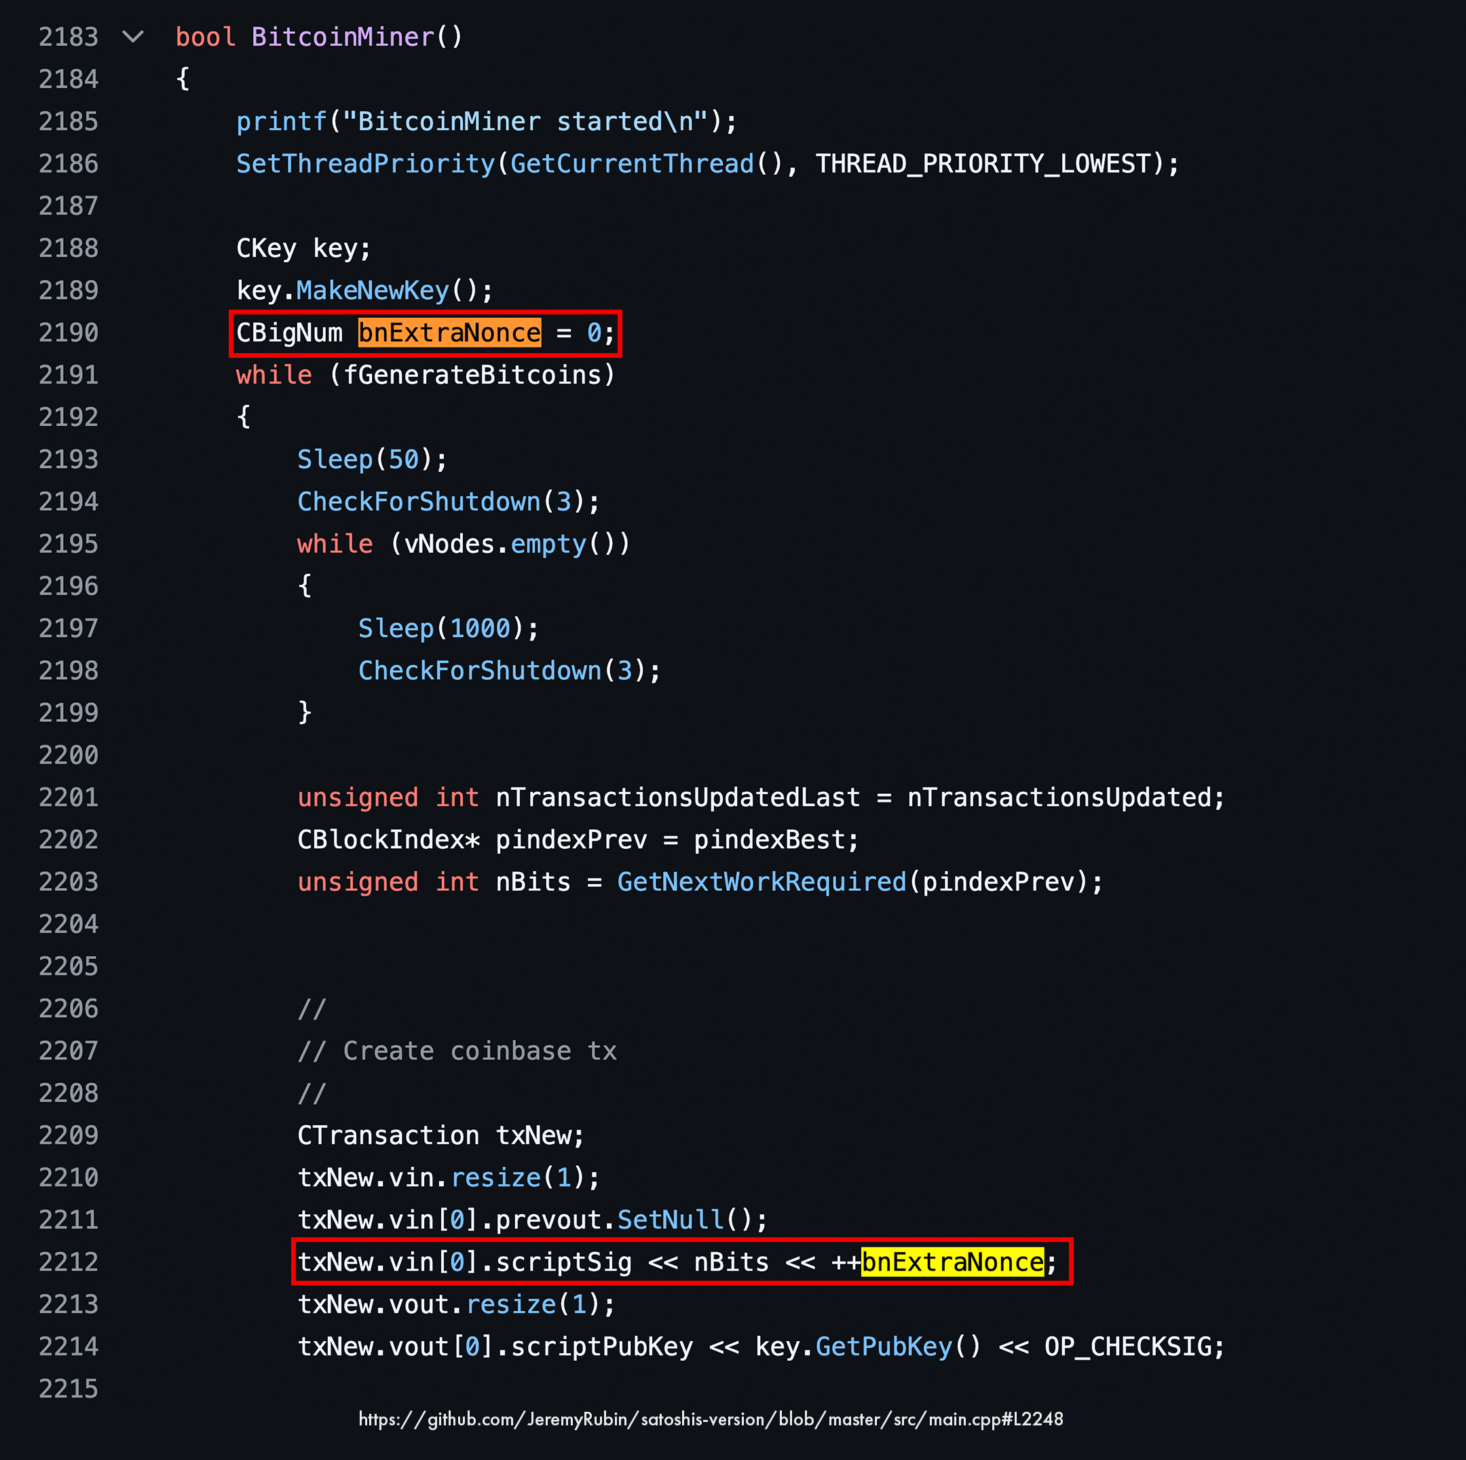
Task: Collapse the BitcoinMiner function chevron
Action: pos(133,37)
